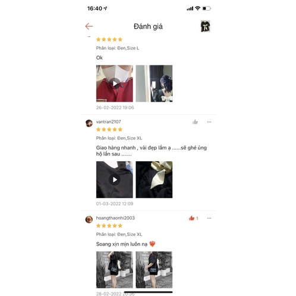296x296 pixels.
Task: Open the hoangthaonhi2003 profile avatar
Action: (89, 219)
